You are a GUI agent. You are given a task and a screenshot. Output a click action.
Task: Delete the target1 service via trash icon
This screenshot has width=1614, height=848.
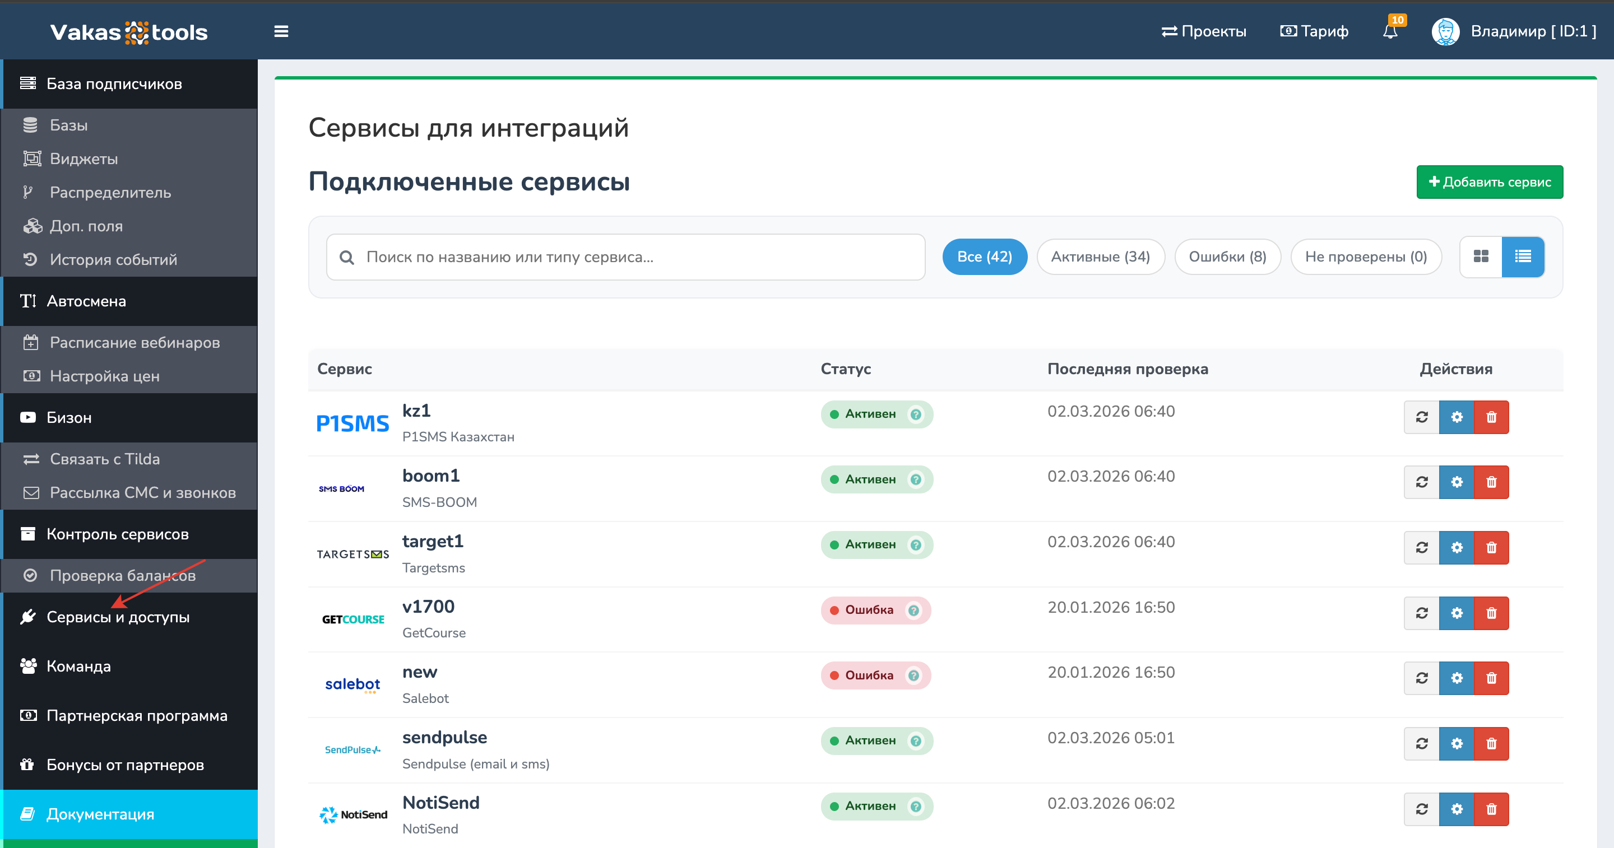pyautogui.click(x=1491, y=547)
